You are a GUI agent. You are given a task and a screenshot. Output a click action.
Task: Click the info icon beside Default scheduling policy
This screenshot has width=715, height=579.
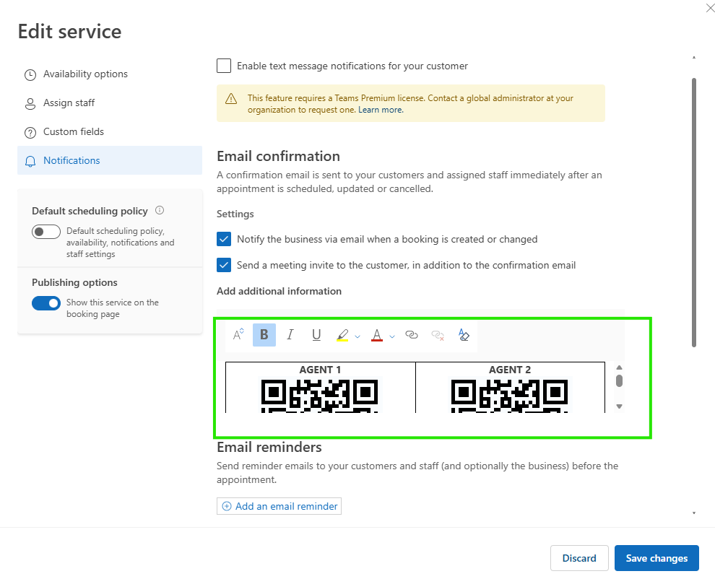160,211
